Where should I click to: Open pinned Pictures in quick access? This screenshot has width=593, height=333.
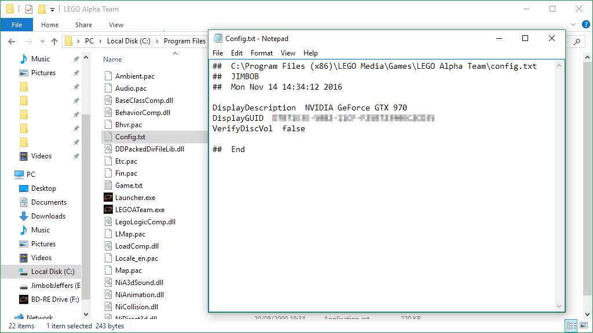43,73
